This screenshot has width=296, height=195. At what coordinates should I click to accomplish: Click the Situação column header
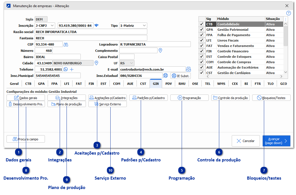click(274, 19)
